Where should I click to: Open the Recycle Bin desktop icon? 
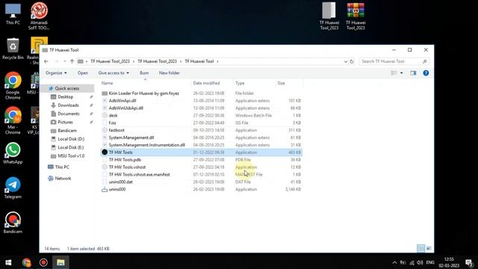click(13, 49)
